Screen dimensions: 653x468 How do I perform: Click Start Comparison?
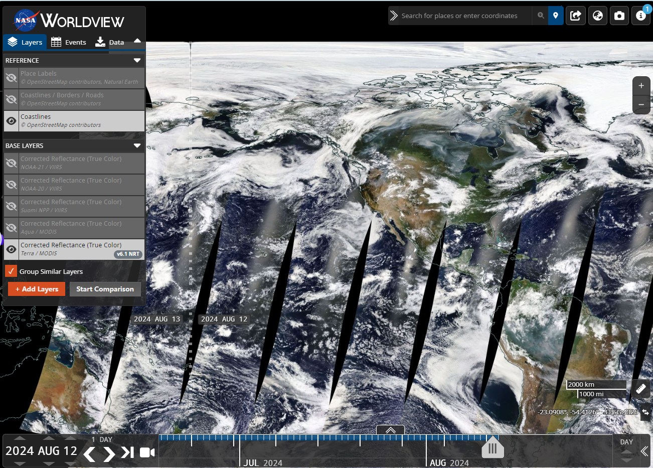[105, 289]
